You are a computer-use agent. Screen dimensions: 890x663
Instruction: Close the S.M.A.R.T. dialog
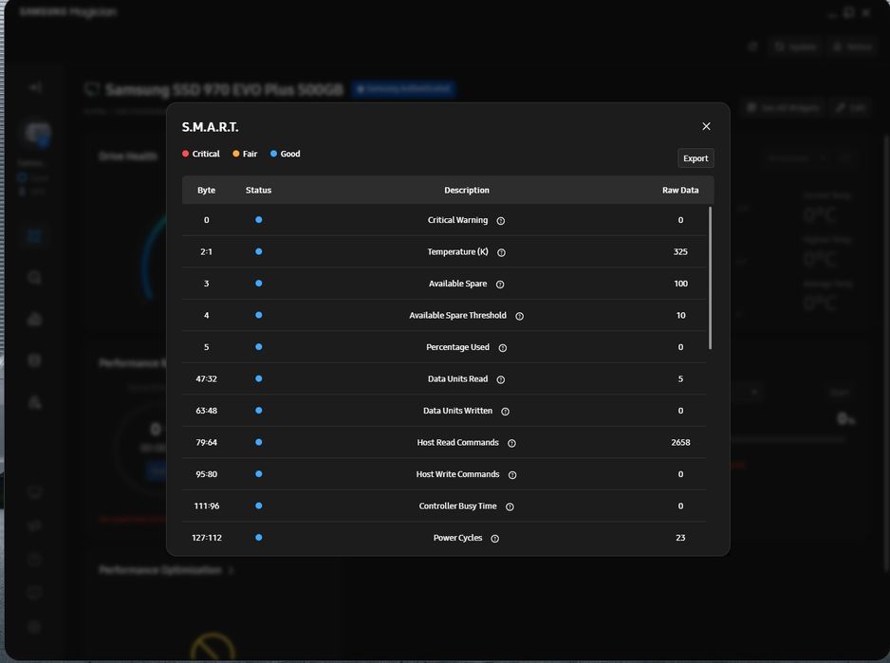point(706,126)
